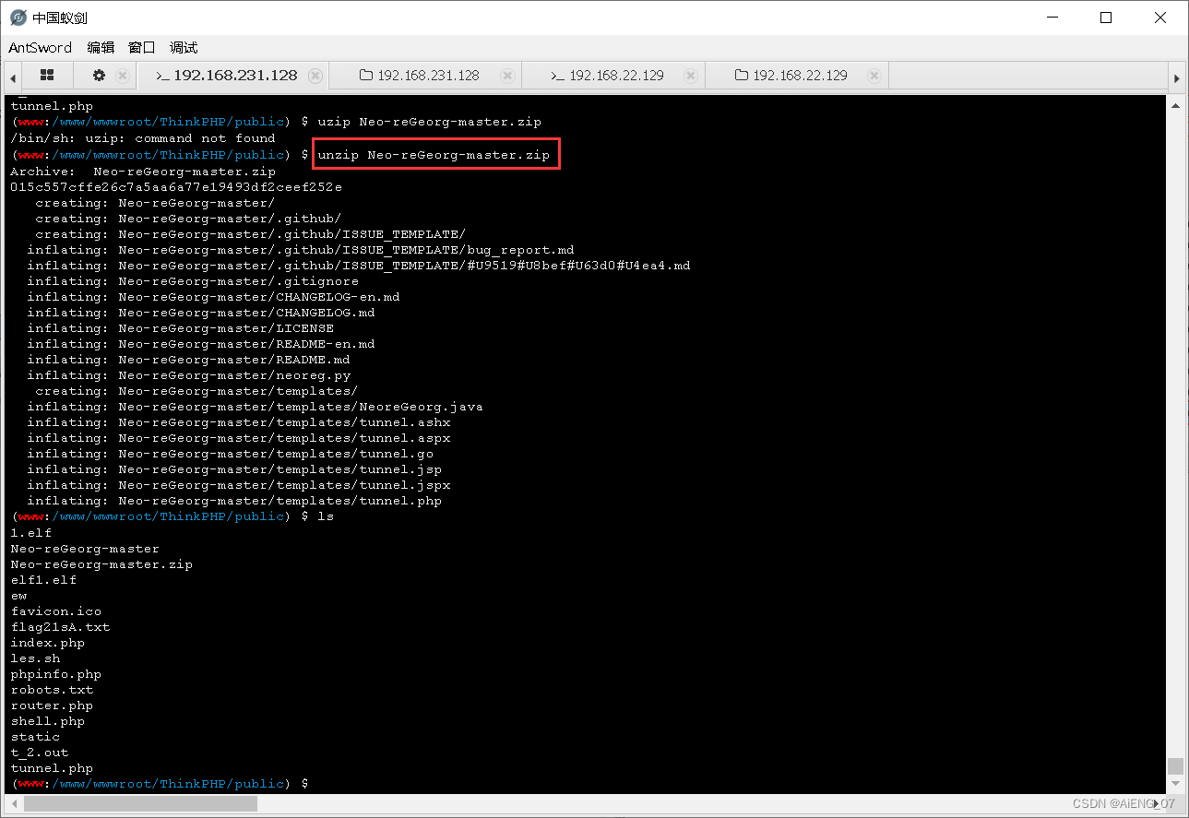Image resolution: width=1189 pixels, height=818 pixels.
Task: Click the 'templates/tunnel.php' inflating line
Action: coord(234,501)
